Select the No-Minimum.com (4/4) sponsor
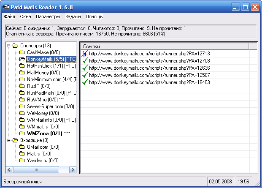The height and width of the screenshot is (188, 262). 51,79
